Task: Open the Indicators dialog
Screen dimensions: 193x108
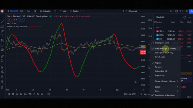Action: click(x=46, y=11)
